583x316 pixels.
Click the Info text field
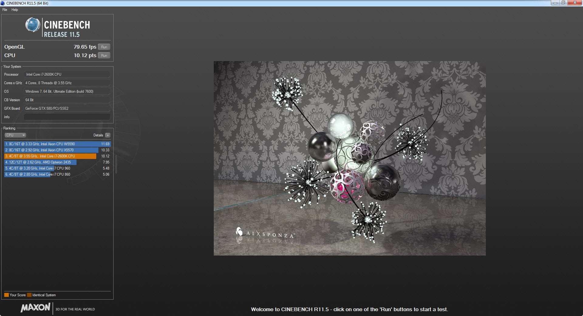pyautogui.click(x=67, y=117)
